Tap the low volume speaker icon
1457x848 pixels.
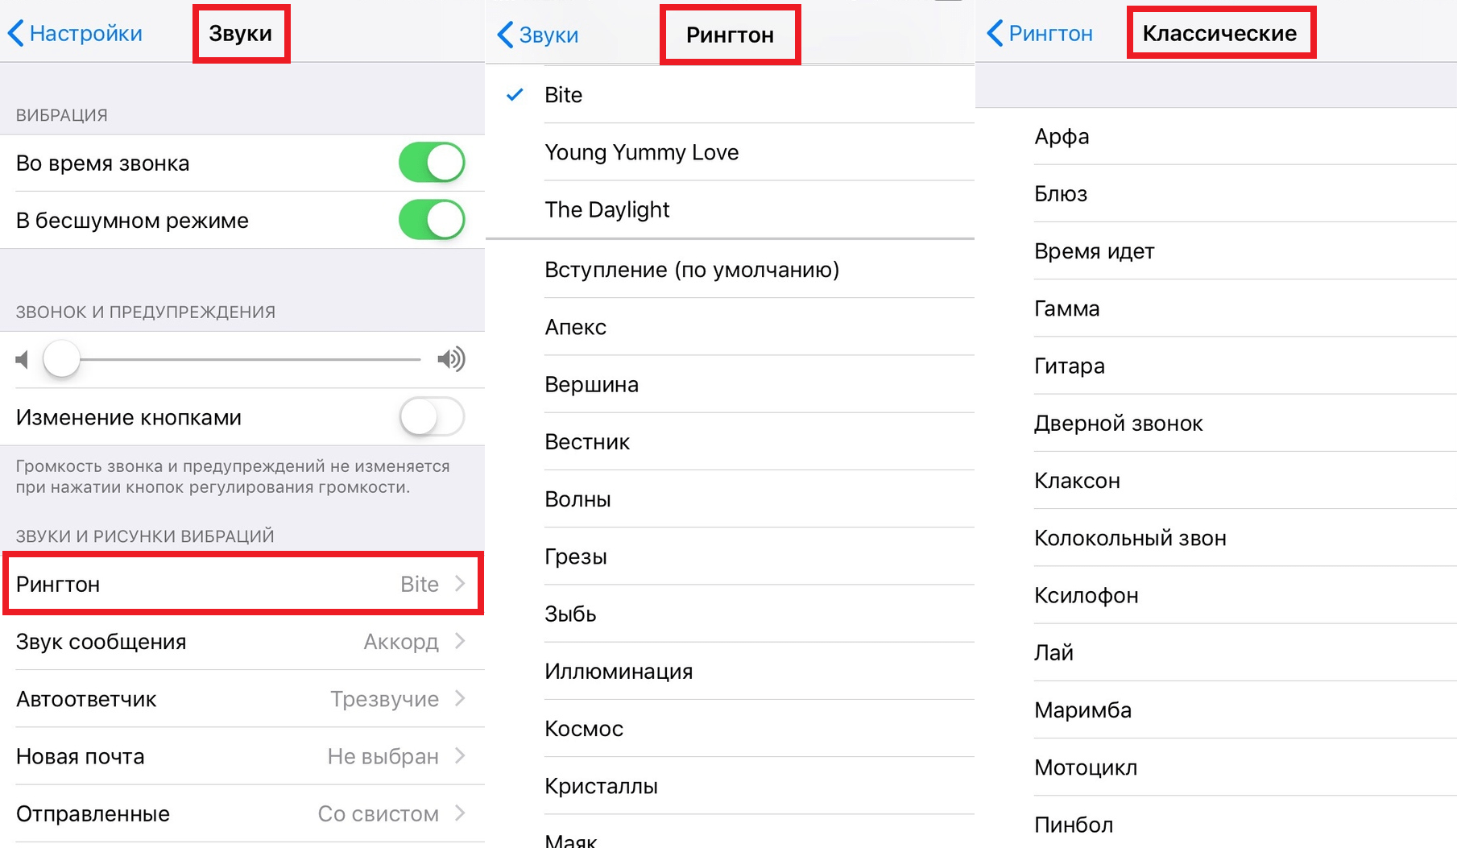(x=22, y=359)
